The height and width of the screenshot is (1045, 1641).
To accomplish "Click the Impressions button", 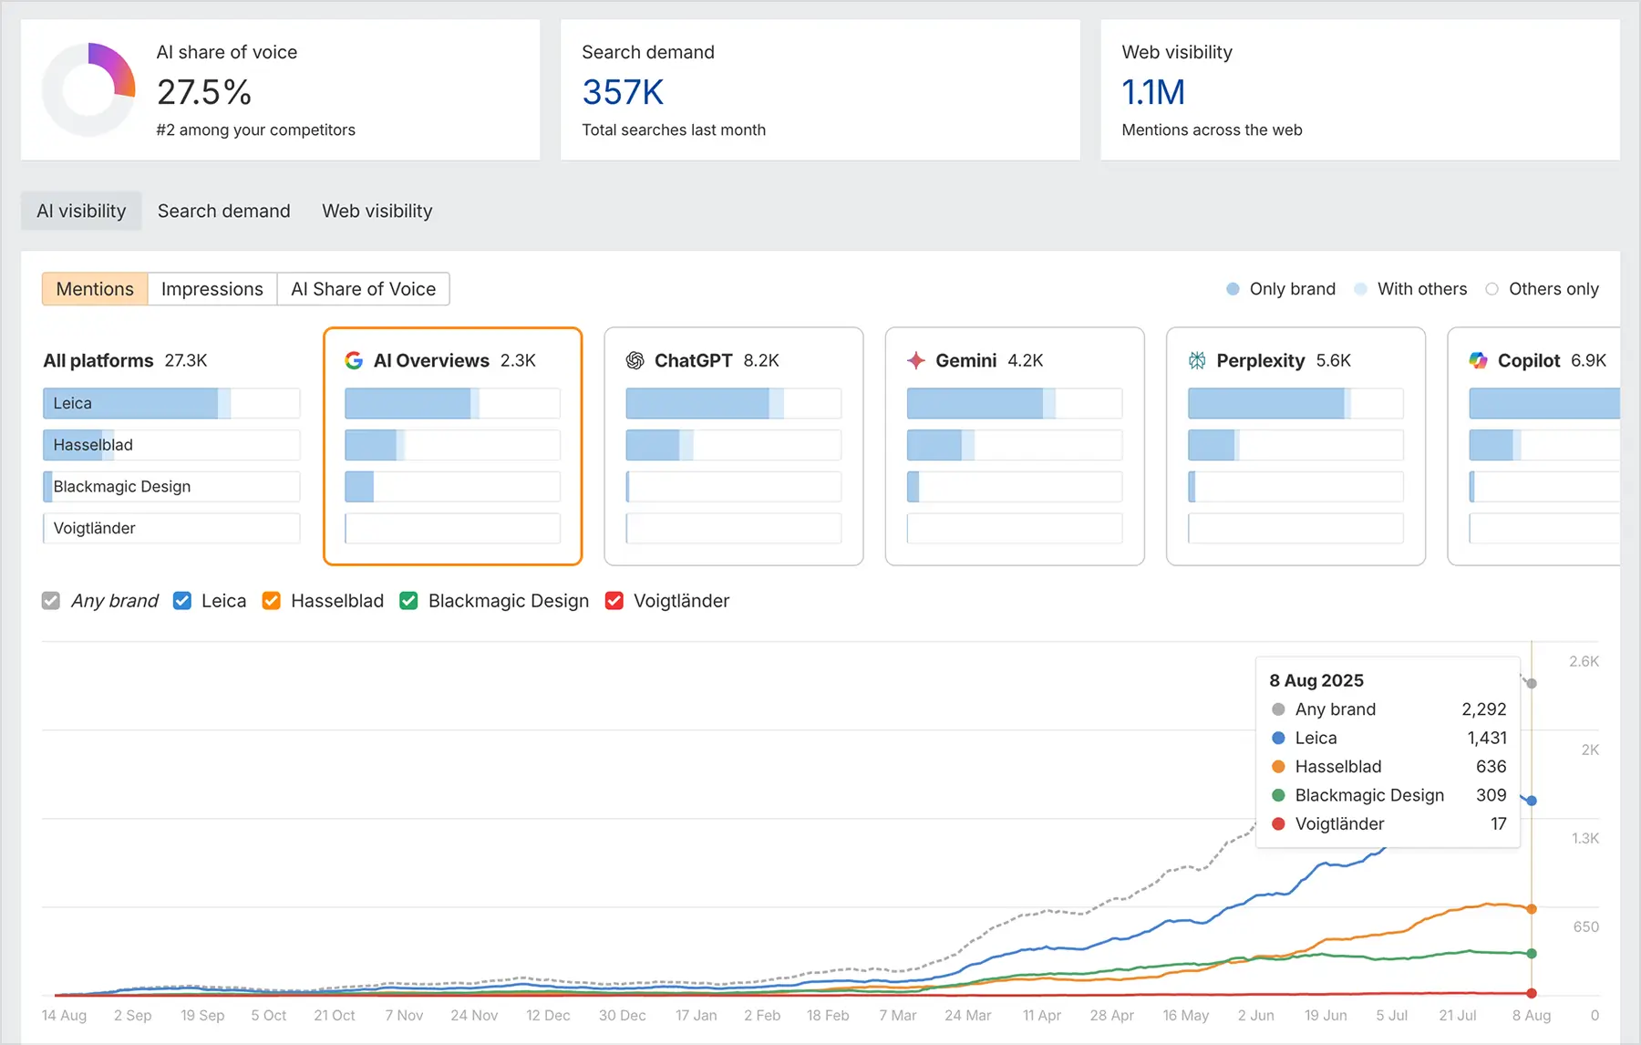I will point(212,289).
